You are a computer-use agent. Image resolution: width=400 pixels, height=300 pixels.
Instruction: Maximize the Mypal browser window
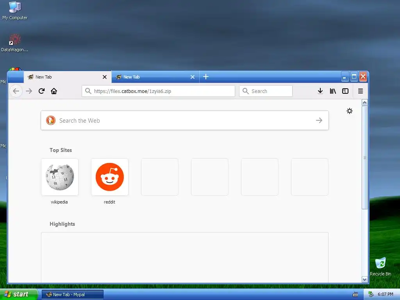(x=354, y=77)
